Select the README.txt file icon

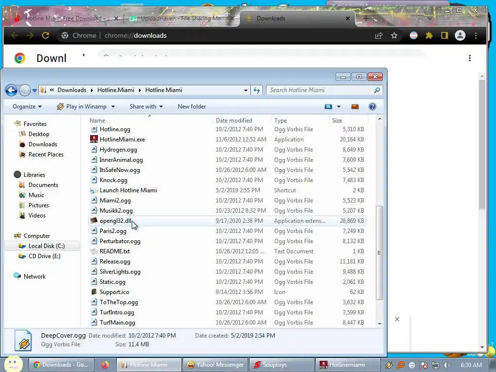(94, 251)
